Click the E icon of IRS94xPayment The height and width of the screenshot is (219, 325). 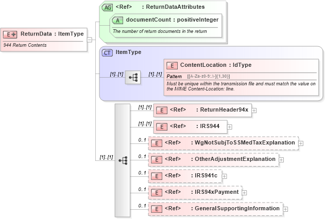tap(157, 193)
